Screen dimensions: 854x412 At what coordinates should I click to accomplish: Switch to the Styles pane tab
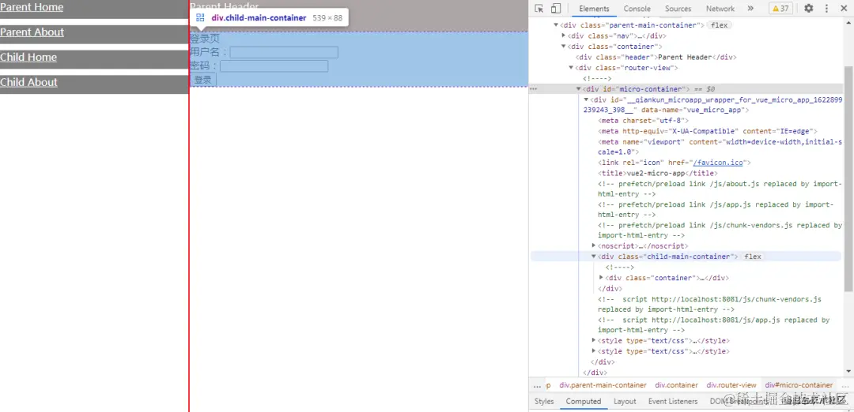tap(543, 401)
